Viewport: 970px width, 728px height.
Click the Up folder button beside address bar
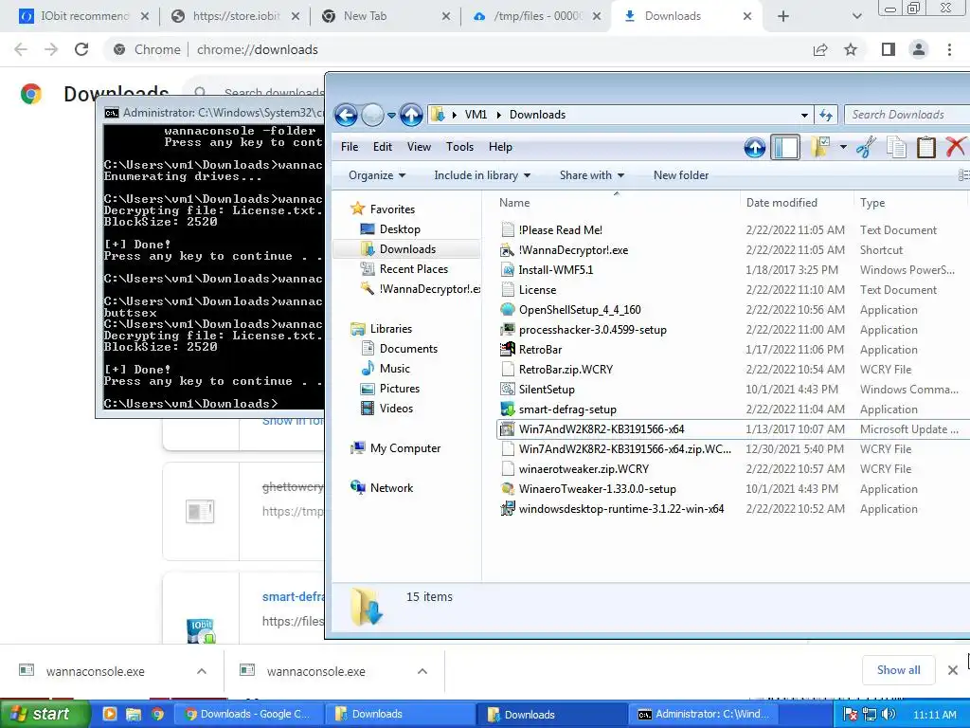point(411,115)
